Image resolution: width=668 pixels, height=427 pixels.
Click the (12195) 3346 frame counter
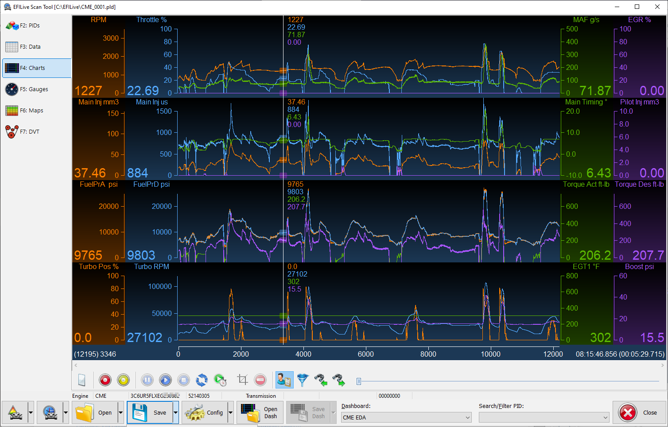click(x=95, y=354)
